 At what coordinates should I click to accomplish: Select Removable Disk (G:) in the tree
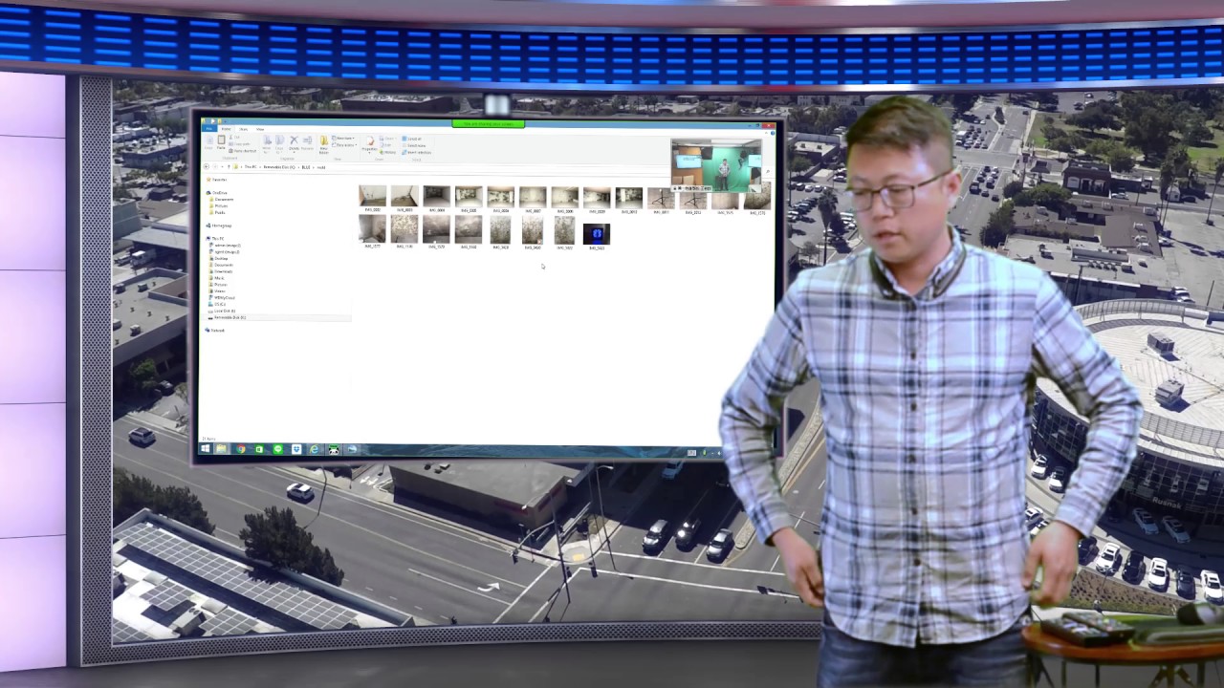click(228, 317)
